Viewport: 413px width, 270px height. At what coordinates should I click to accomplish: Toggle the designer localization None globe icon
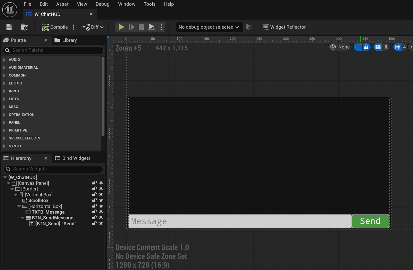[333, 47]
